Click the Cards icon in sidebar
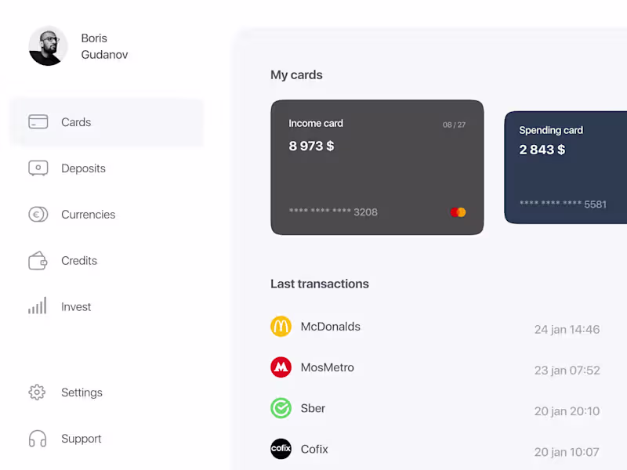627x470 pixels. (38, 122)
